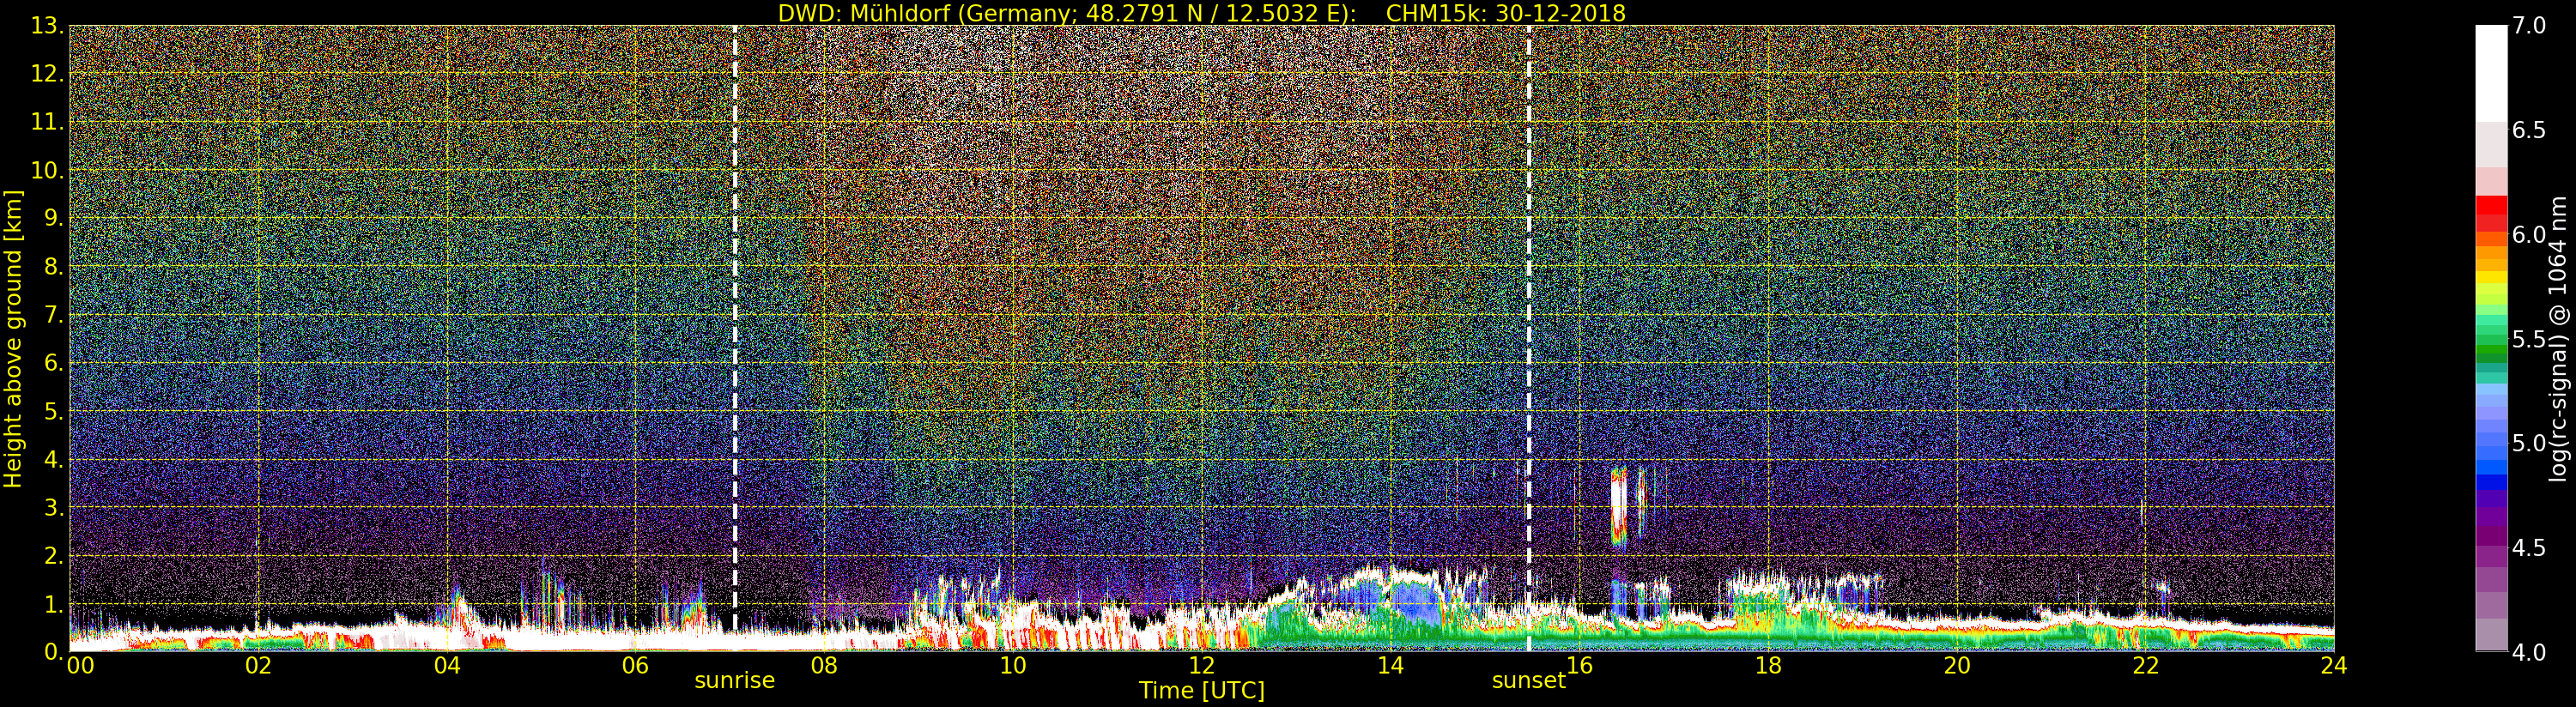
Task: Click the "00" time axis tick label
Action: coord(80,666)
